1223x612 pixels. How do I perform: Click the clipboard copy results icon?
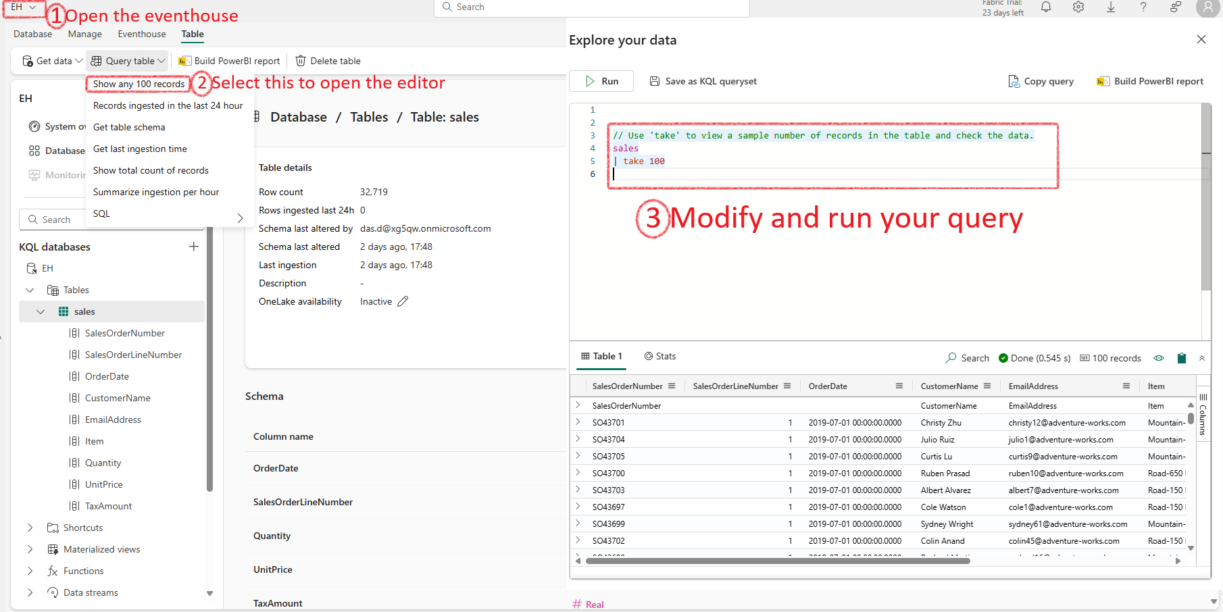(x=1182, y=358)
